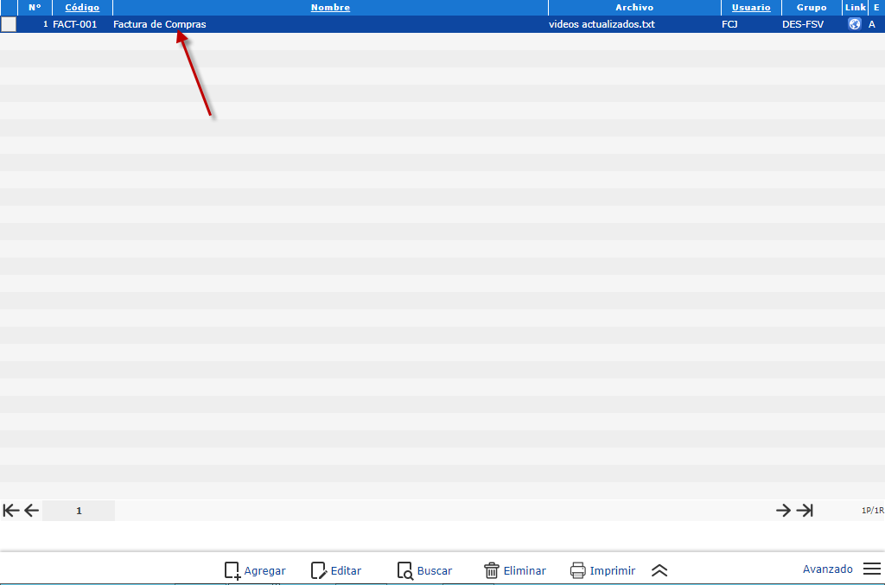The width and height of the screenshot is (885, 585).
Task: Go to the next page arrow
Action: [x=783, y=511]
